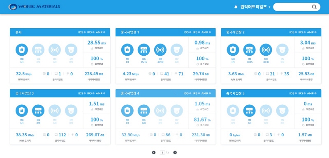Click the IPS indicator in 중국사업장 2 header

(x=302, y=32)
